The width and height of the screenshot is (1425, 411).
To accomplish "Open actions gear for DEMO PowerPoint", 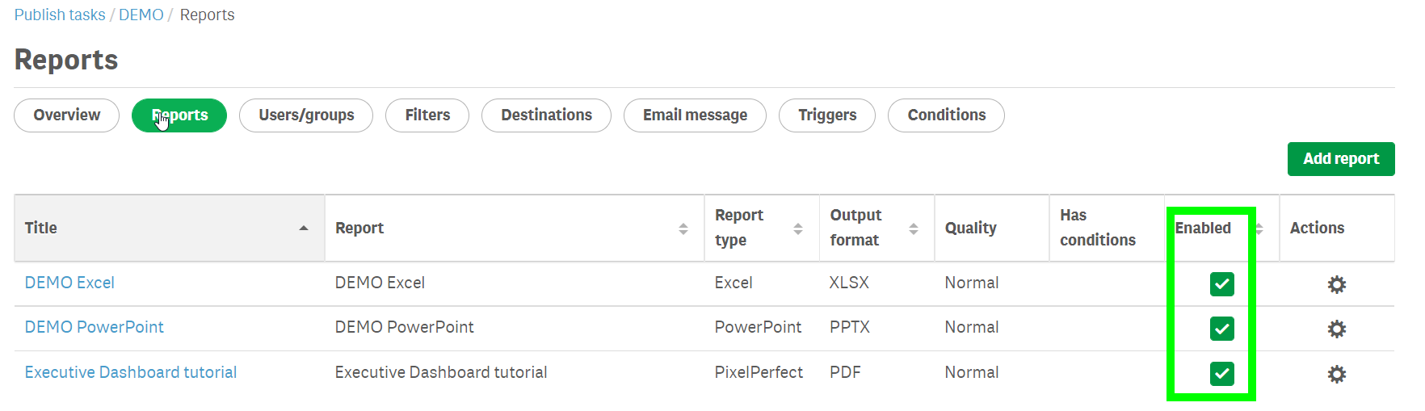I will [x=1337, y=329].
